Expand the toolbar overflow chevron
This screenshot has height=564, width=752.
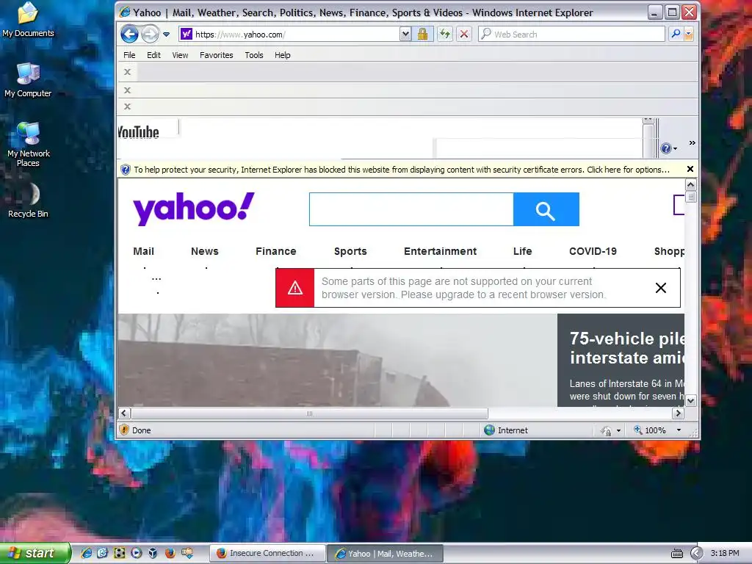pyautogui.click(x=692, y=143)
